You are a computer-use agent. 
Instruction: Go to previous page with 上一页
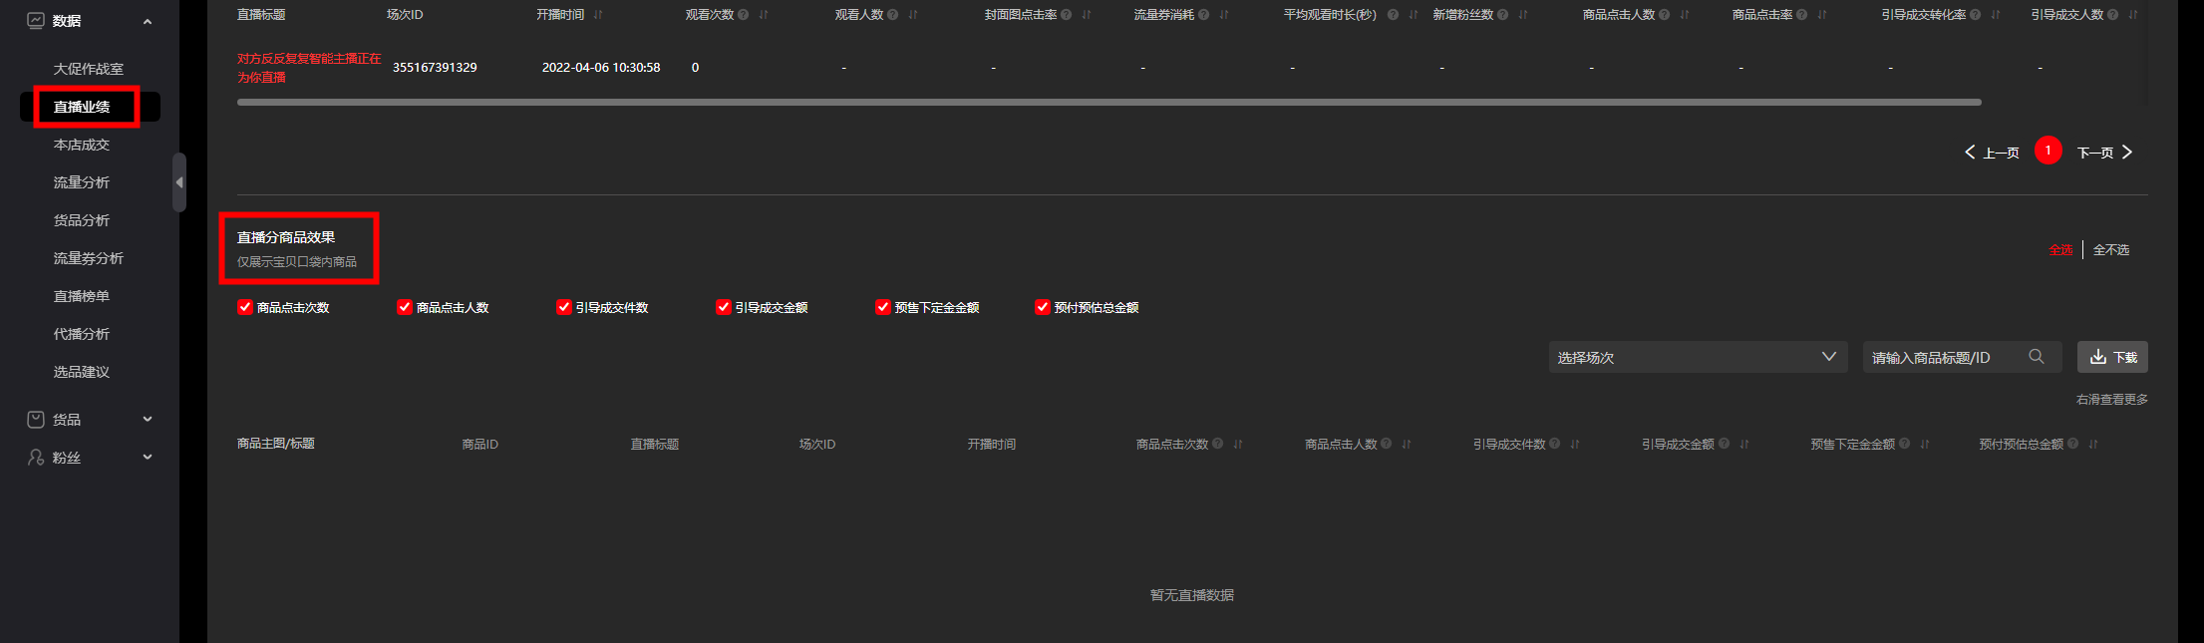(x=1992, y=153)
